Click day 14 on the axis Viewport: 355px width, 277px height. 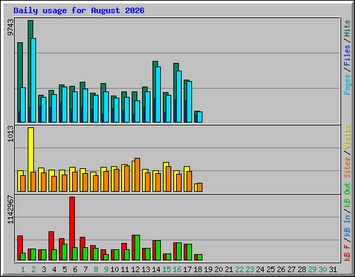coord(156,269)
